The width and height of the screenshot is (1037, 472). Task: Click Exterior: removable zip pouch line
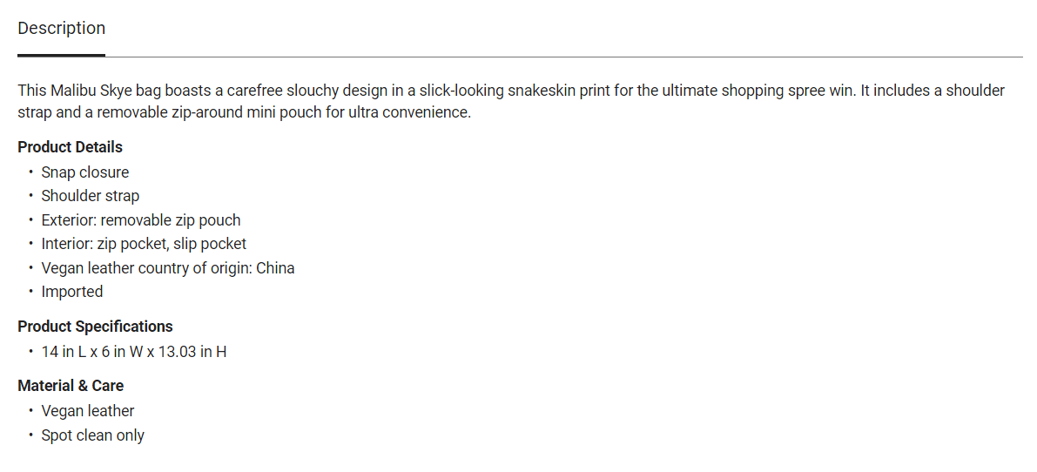(140, 220)
